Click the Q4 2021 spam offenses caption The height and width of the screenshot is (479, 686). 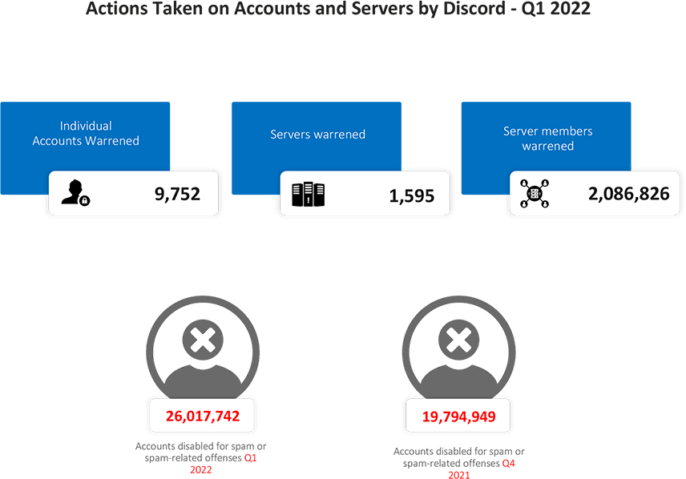458,463
